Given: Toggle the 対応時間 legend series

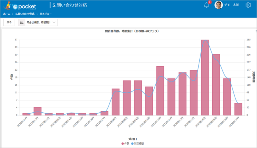Looking at the screenshot, I should 137,144.
